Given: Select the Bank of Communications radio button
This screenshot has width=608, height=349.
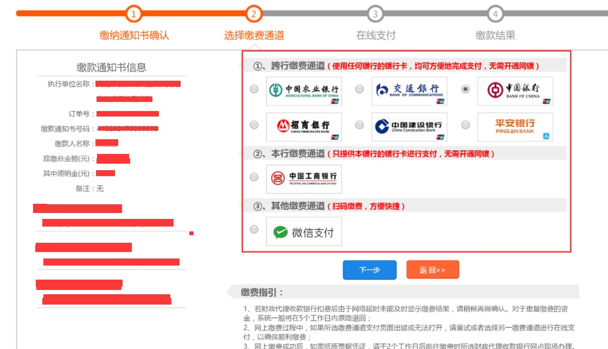Looking at the screenshot, I should [360, 89].
